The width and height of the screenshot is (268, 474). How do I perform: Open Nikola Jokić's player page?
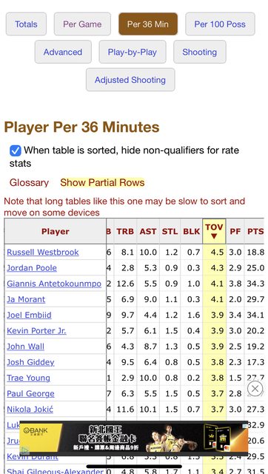pos(30,410)
